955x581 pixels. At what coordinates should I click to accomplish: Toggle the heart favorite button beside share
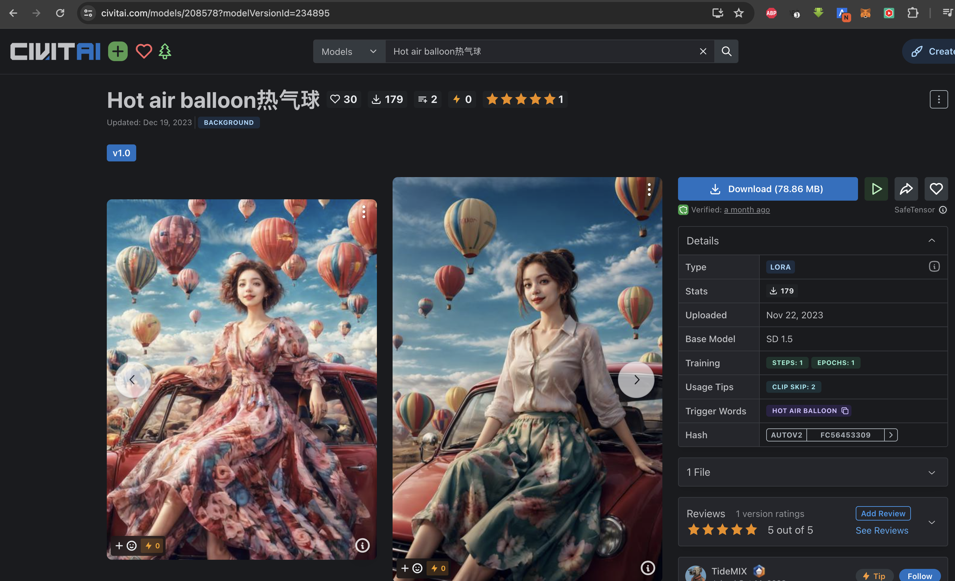pos(936,189)
